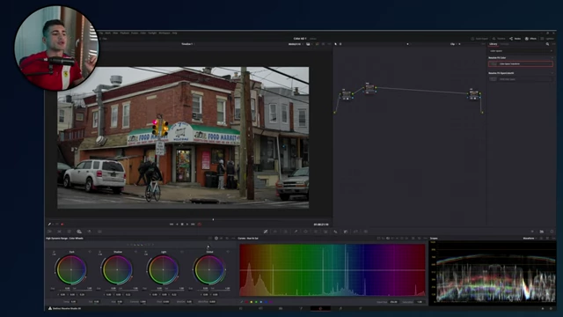Switch to the Edit page tab
This screenshot has width=563, height=317.
pyautogui.click(x=281, y=308)
